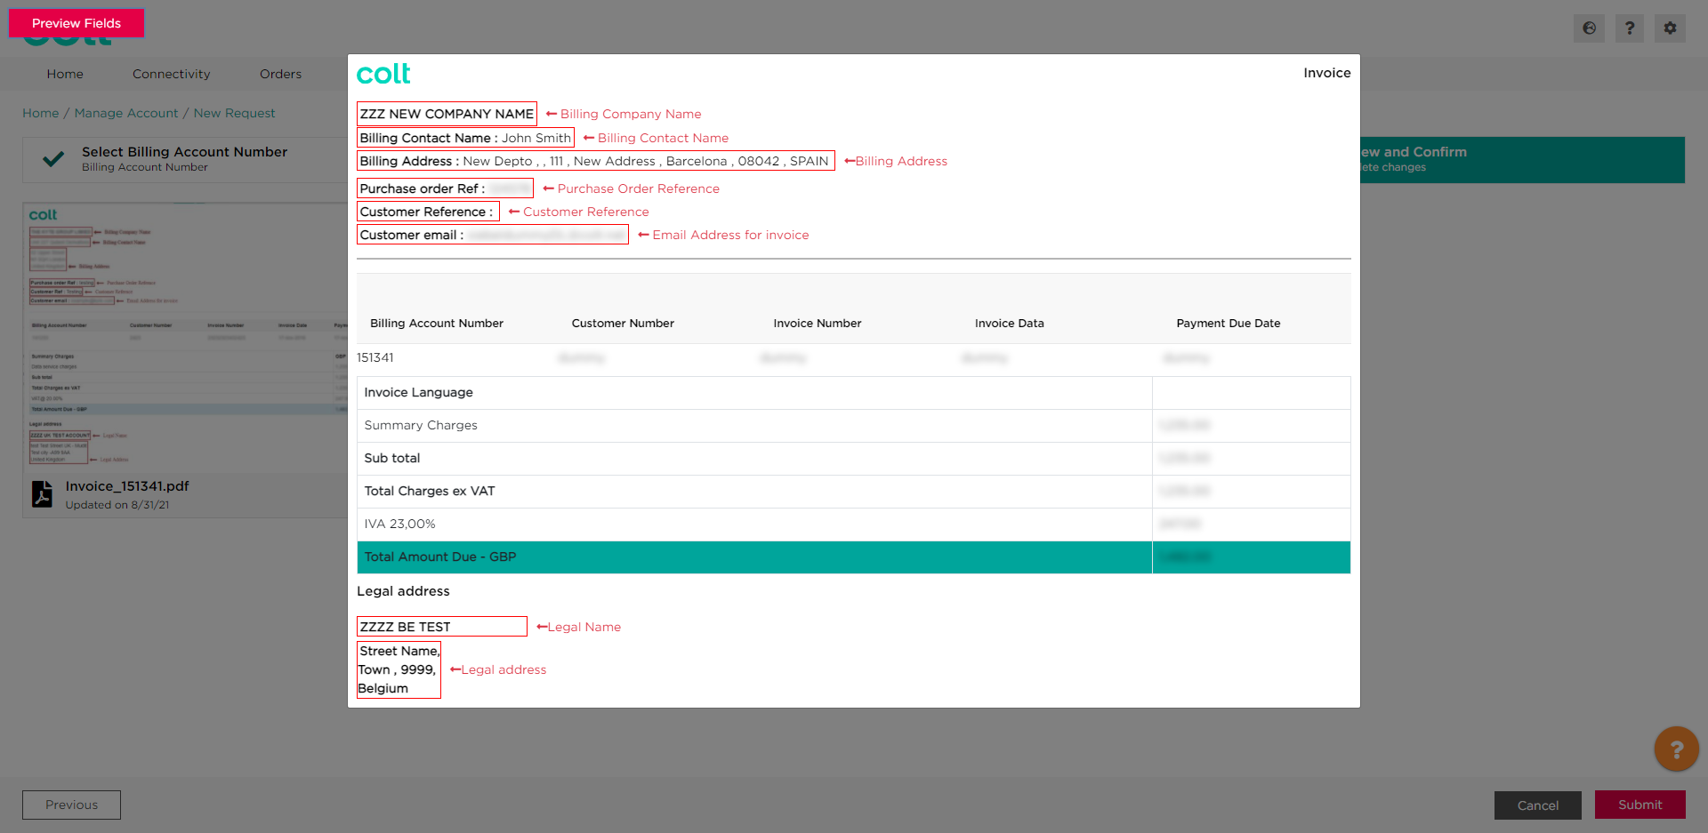Image resolution: width=1708 pixels, height=833 pixels.
Task: Click the globe language icon in header
Action: click(x=1589, y=28)
